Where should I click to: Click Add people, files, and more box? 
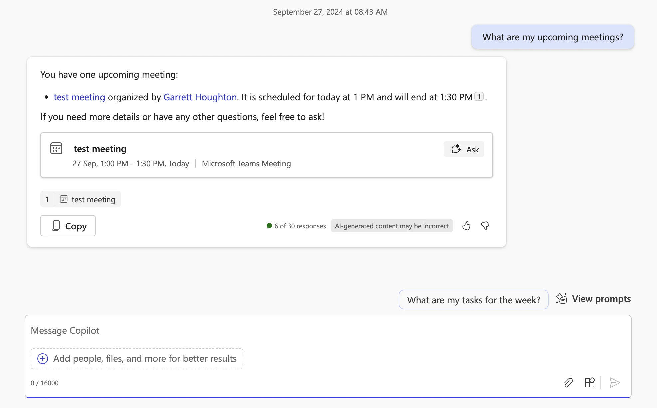[x=145, y=359]
